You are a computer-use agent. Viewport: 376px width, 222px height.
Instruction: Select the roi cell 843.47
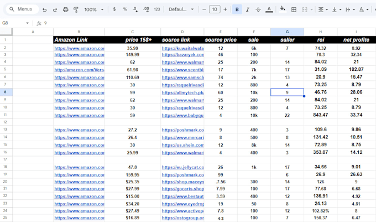(x=320, y=115)
